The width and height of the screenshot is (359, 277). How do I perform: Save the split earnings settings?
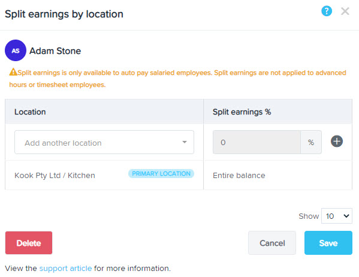point(328,243)
